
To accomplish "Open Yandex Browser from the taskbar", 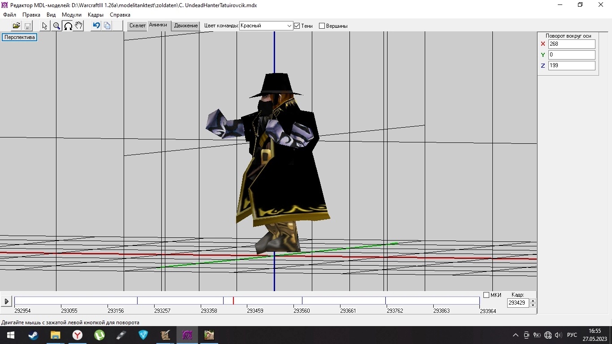I will (x=77, y=335).
